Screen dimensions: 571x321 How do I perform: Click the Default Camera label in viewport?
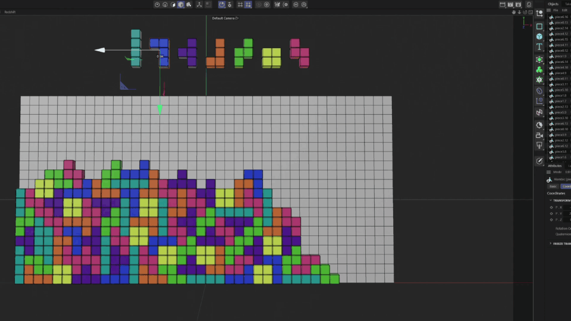[x=224, y=18]
